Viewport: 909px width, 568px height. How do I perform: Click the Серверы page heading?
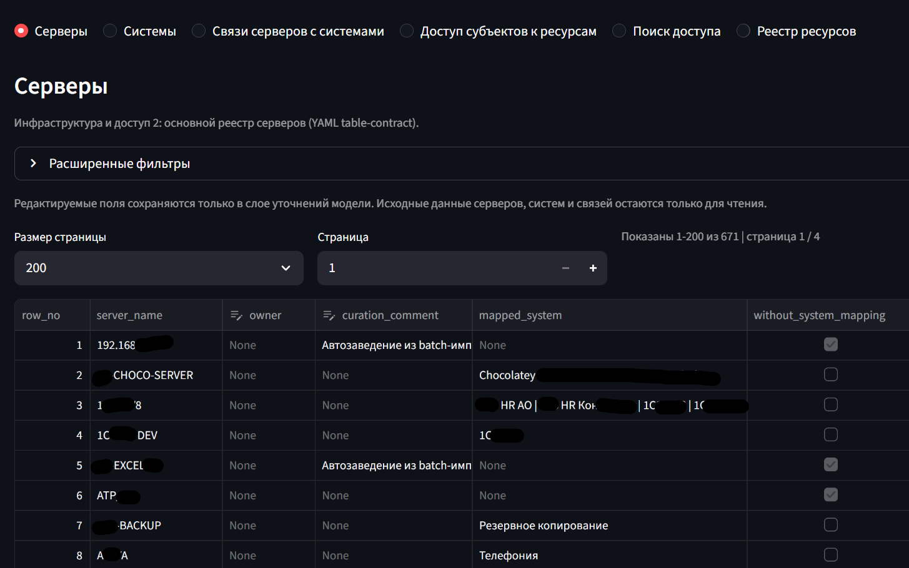[61, 86]
